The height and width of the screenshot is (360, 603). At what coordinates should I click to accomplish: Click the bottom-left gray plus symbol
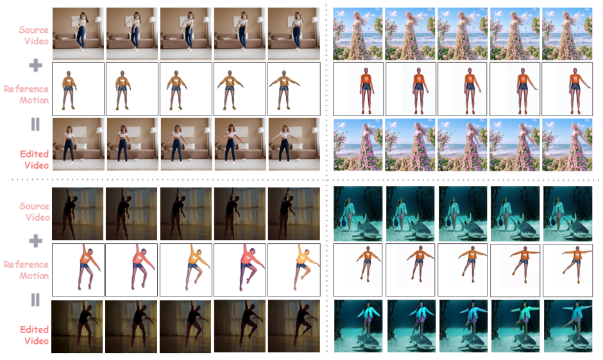(x=36, y=241)
